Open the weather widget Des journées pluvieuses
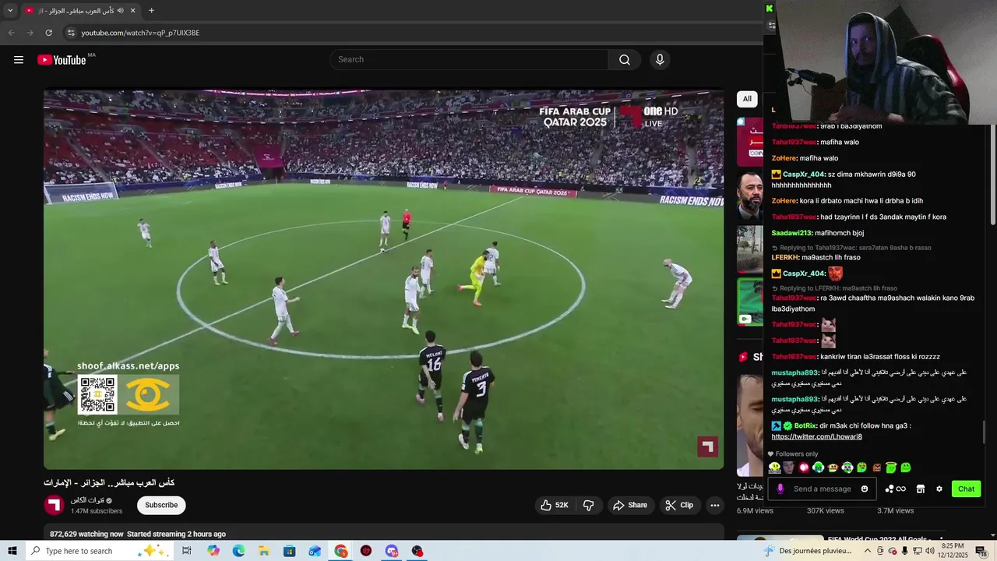 click(808, 551)
